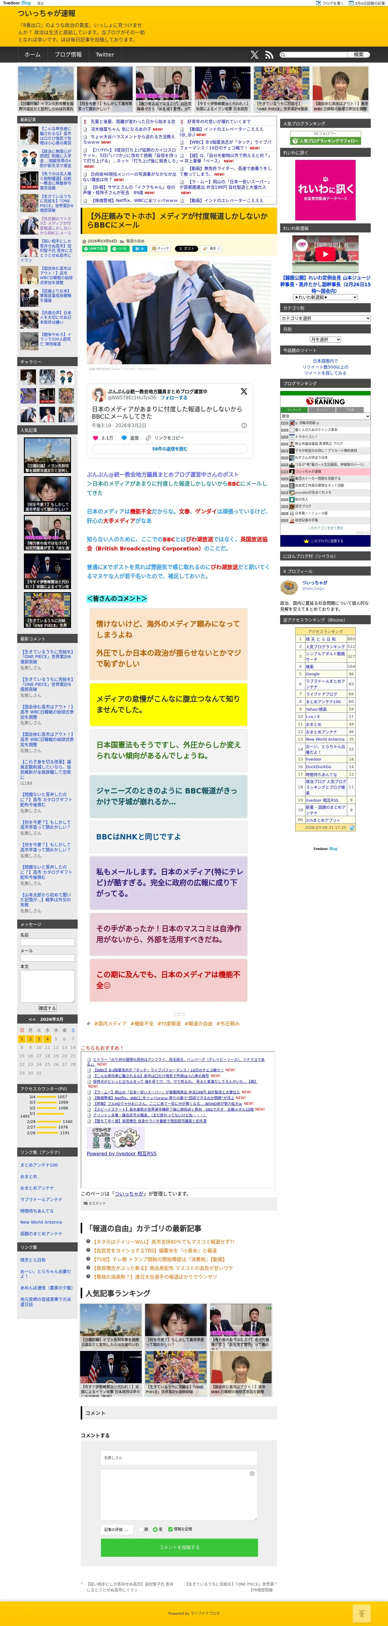Open the 'カテゴリを選択' dropdown
Image resolution: width=388 pixels, height=1626 pixels.
click(x=325, y=318)
